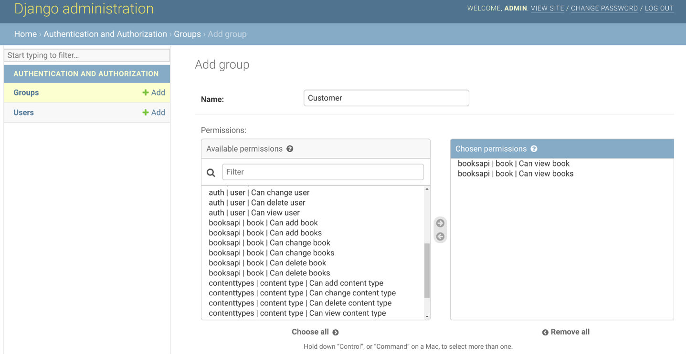The height and width of the screenshot is (354, 686).
Task: Open the Log Out link
Action: tap(659, 9)
